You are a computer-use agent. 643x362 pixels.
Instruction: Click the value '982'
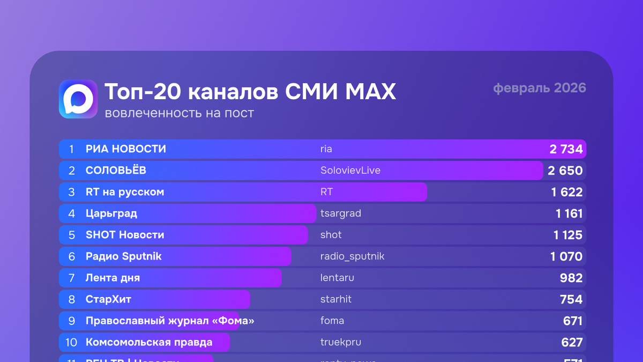(571, 278)
